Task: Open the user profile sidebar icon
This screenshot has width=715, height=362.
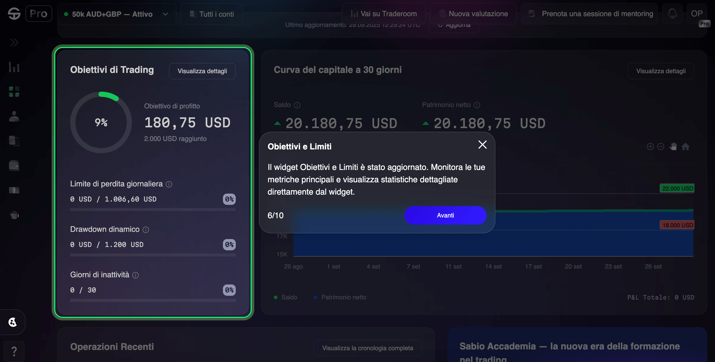Action: pos(14,116)
